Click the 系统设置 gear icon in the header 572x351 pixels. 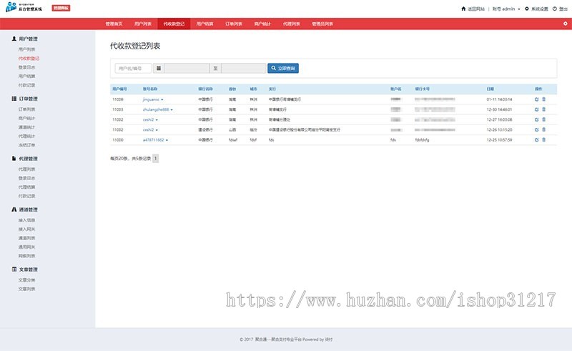pos(527,9)
